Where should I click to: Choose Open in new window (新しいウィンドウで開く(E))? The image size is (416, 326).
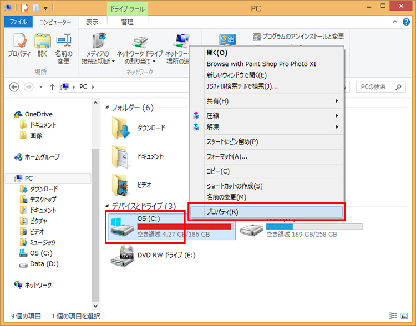[x=266, y=75]
